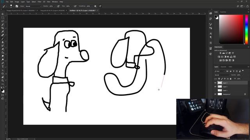Screen dimensions: 250x140
Task: Add a Curves adjustment
Action: tap(227, 53)
